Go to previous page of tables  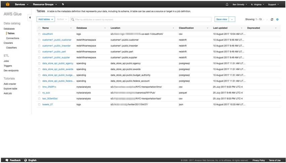[264, 19]
